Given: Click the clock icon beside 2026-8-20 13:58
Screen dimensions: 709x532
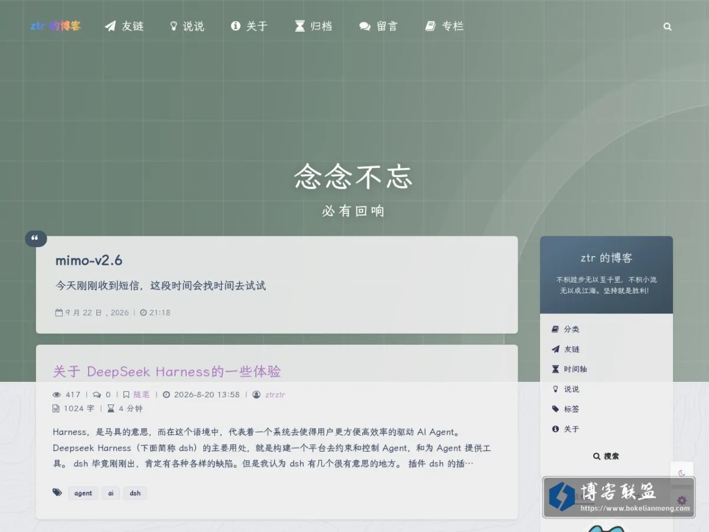Looking at the screenshot, I should 166,395.
